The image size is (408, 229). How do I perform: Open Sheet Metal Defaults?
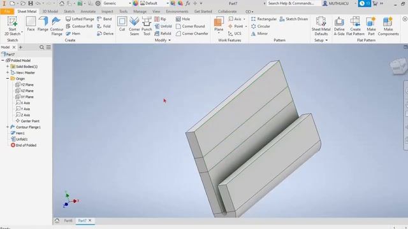(x=321, y=26)
